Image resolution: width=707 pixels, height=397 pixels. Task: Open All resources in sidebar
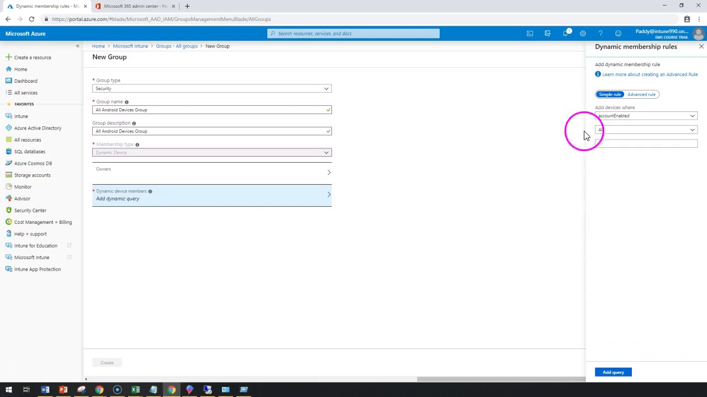[x=28, y=140]
